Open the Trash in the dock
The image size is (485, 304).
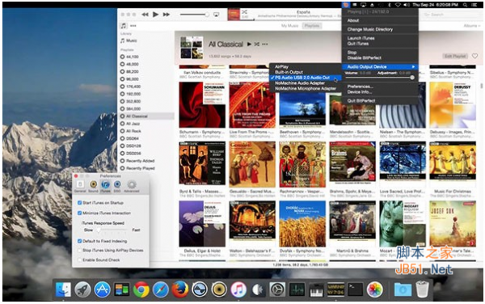click(x=422, y=289)
